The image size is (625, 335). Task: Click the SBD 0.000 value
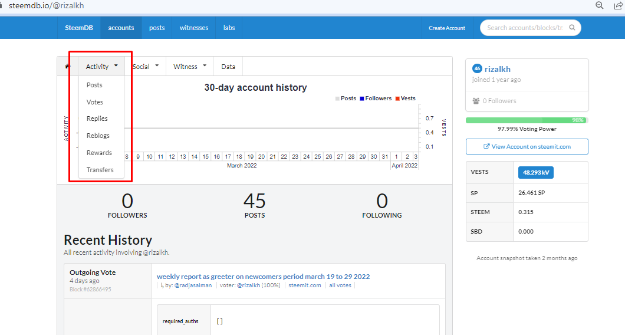tap(526, 231)
